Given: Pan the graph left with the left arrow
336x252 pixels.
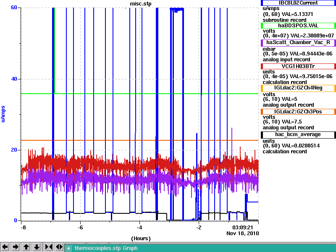Looking at the screenshot, I should [5, 247].
